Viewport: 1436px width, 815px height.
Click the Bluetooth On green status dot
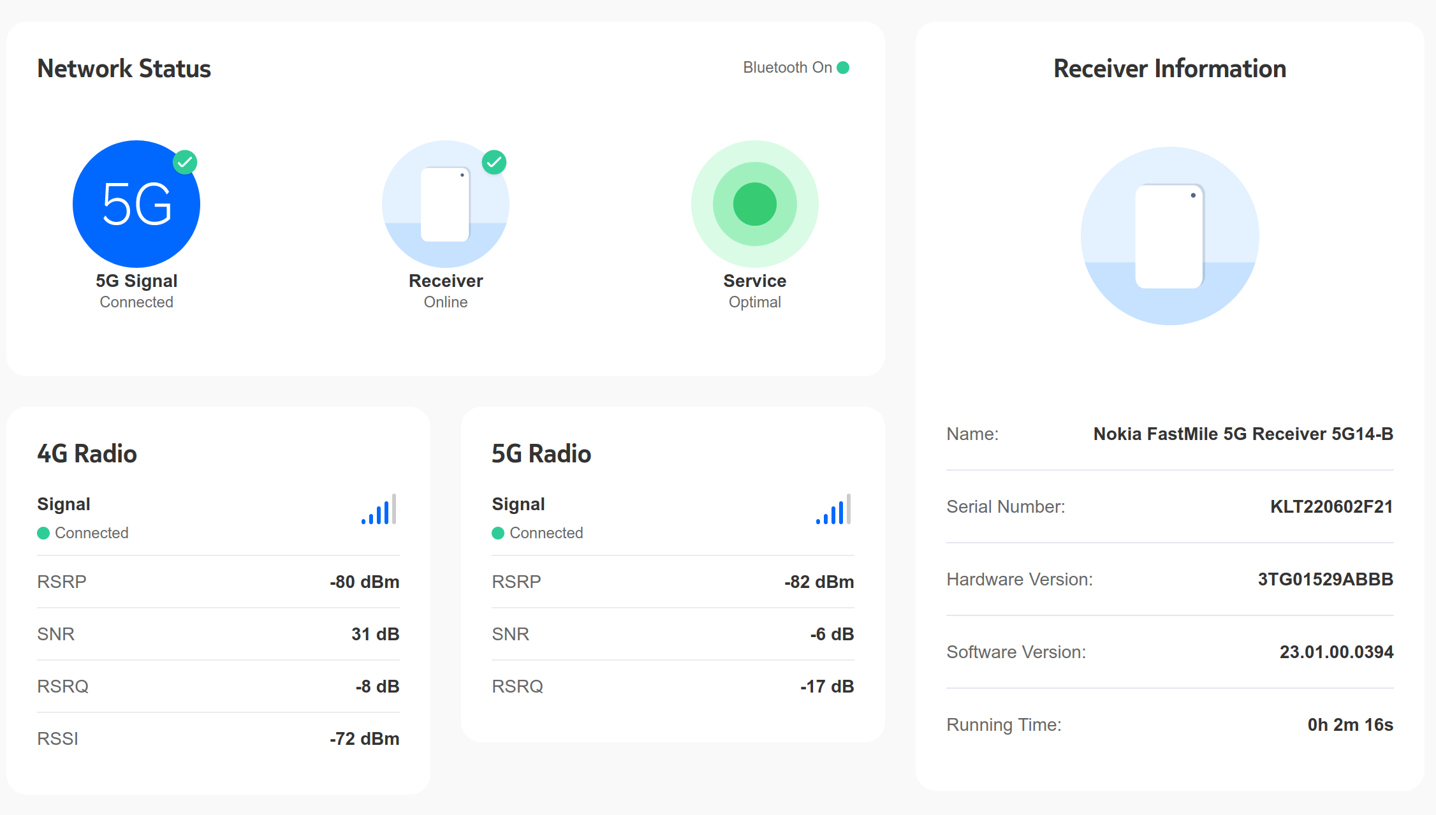(843, 68)
